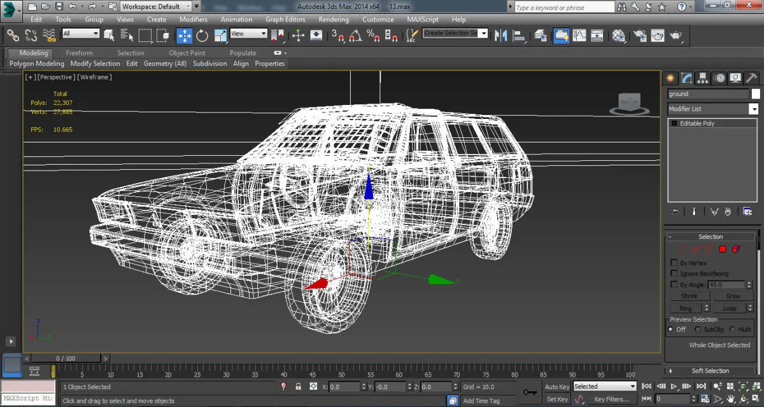764x407 pixels.
Task: Open the Graph Editors menu
Action: [285, 20]
